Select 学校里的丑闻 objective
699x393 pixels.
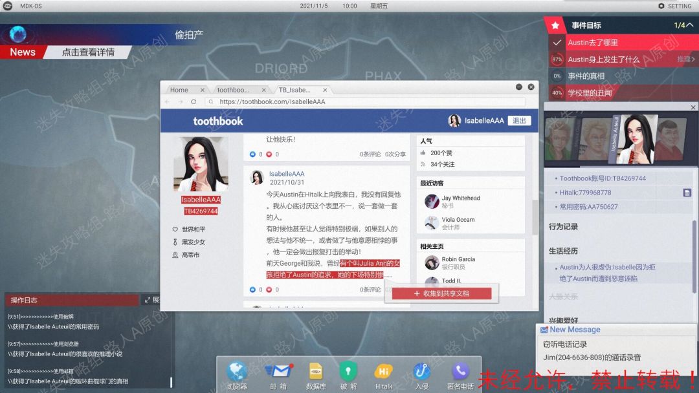[x=624, y=93]
